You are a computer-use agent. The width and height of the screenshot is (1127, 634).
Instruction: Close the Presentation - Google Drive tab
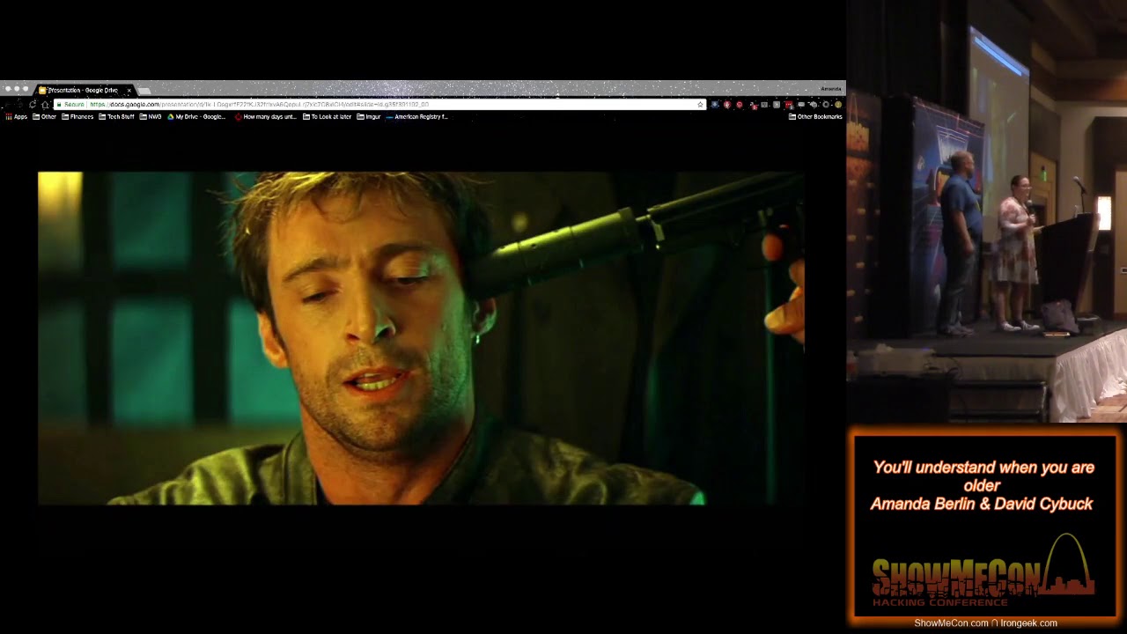point(129,91)
